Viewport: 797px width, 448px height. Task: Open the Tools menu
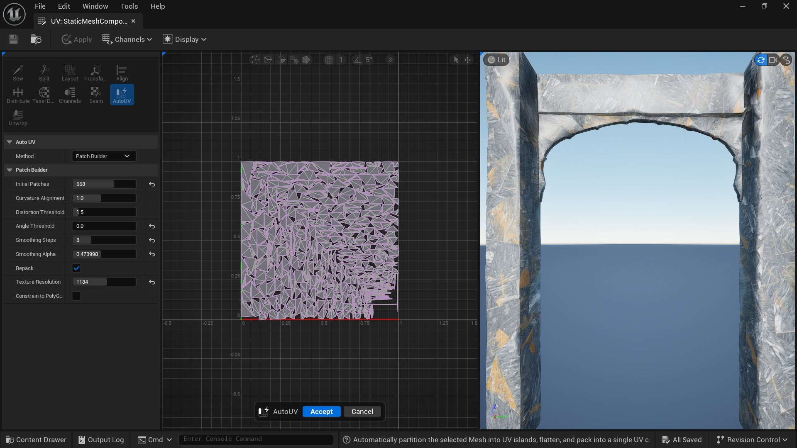[129, 6]
